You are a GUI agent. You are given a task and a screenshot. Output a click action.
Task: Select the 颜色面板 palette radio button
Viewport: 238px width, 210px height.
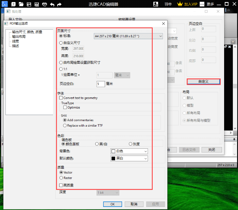(63, 144)
